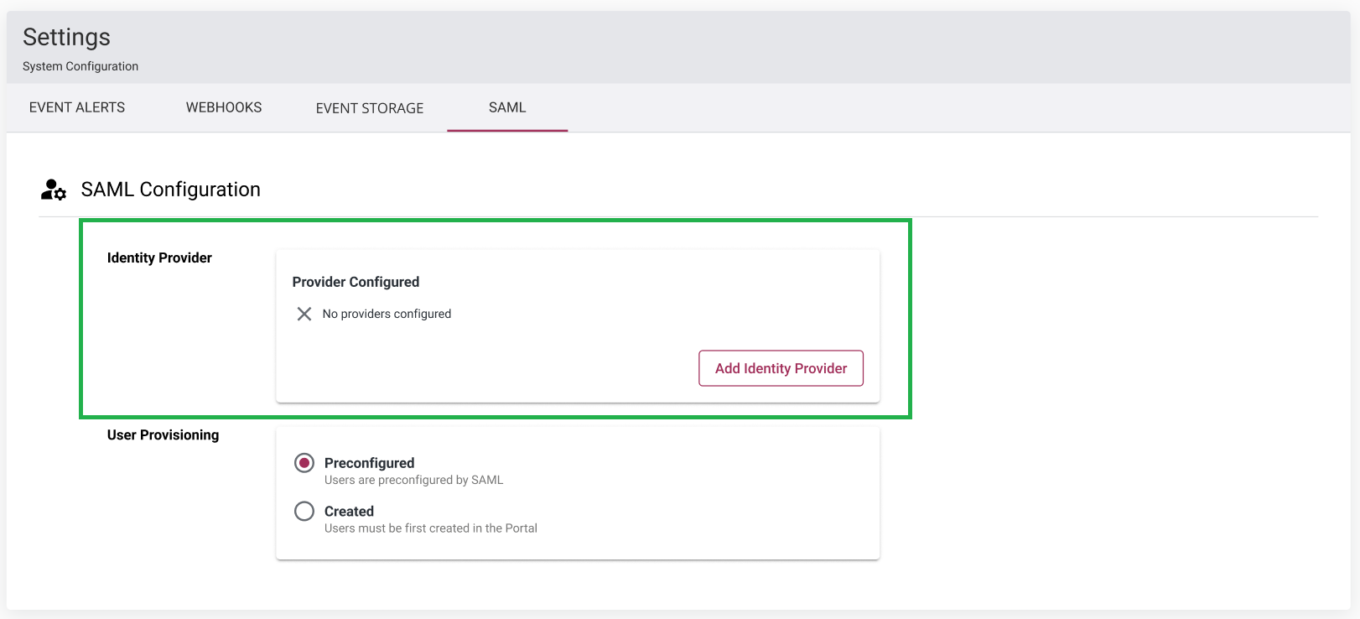1360x619 pixels.
Task: Switch to the Webhooks tab
Action: click(224, 107)
